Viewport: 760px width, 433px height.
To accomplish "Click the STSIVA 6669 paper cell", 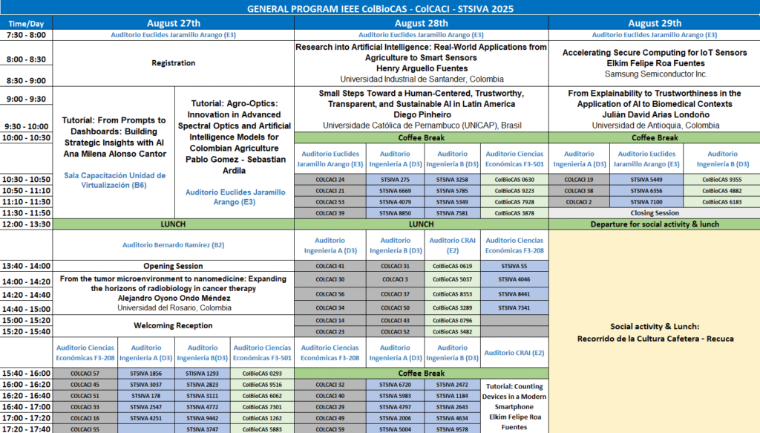I will (x=395, y=191).
